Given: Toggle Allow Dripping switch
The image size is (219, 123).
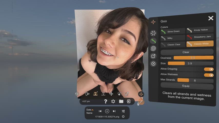Looking at the screenshot, I should (209, 69).
